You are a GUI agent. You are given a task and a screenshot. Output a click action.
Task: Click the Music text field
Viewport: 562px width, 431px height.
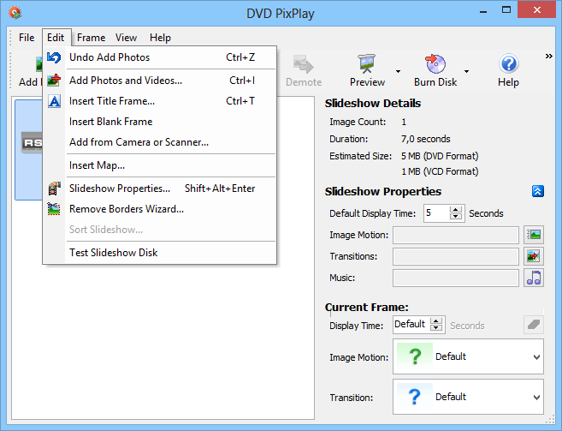[x=456, y=278]
